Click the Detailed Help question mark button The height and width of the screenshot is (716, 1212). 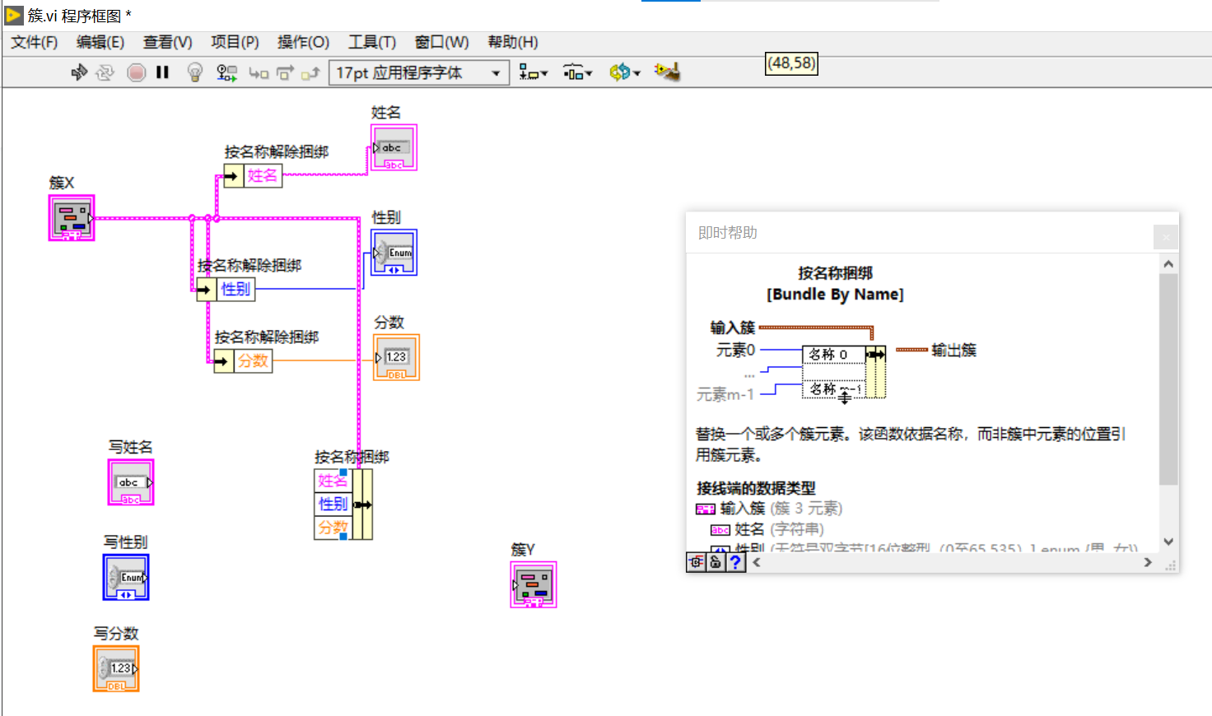click(734, 562)
